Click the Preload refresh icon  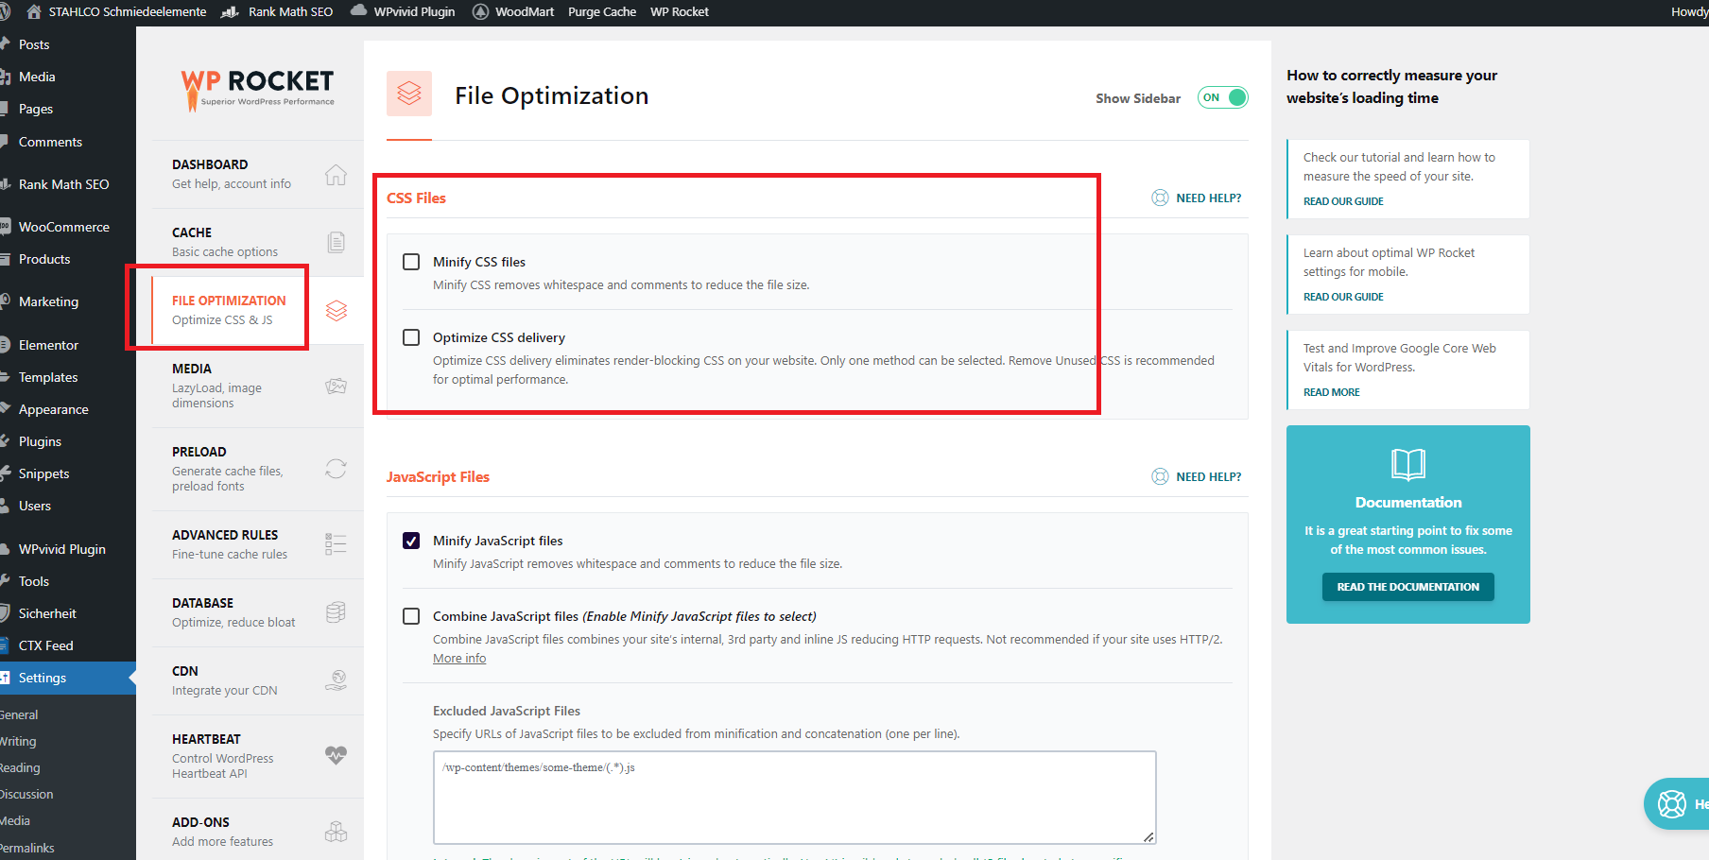[336, 469]
